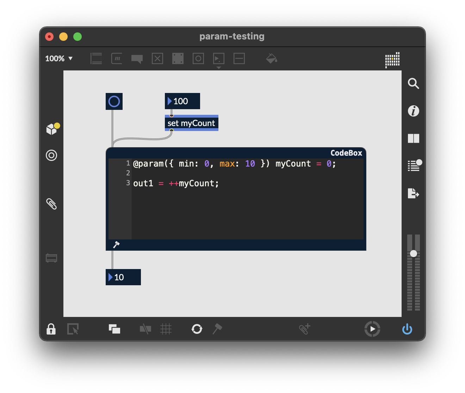Toggle grid display in bottom toolbar
This screenshot has width=465, height=393.
(166, 329)
